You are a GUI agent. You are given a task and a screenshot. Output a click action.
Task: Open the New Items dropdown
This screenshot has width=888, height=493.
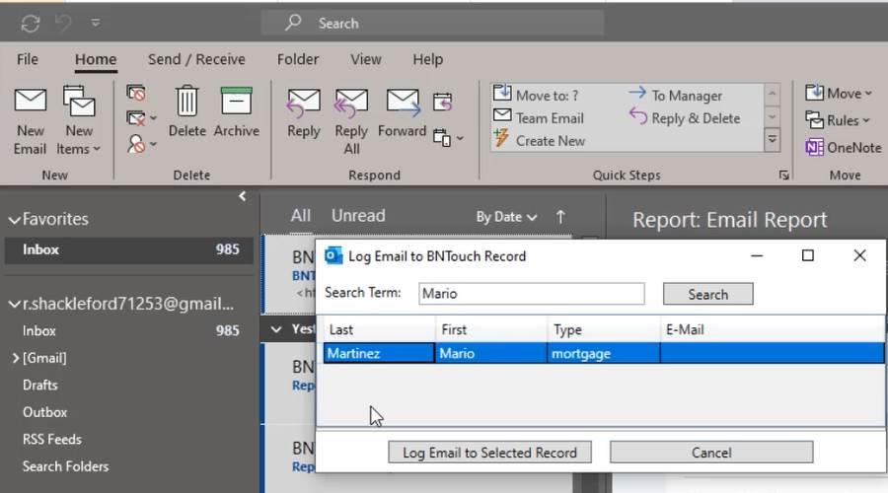[x=79, y=121]
